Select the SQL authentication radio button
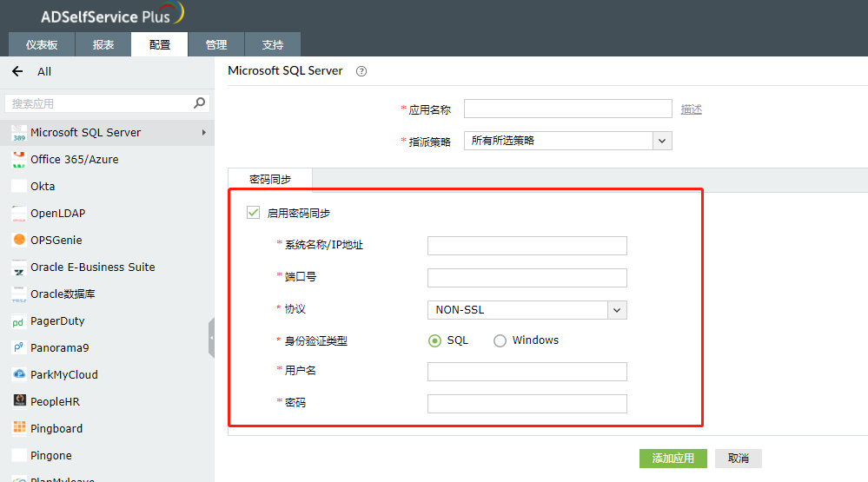This screenshot has height=482, width=868. click(x=434, y=341)
